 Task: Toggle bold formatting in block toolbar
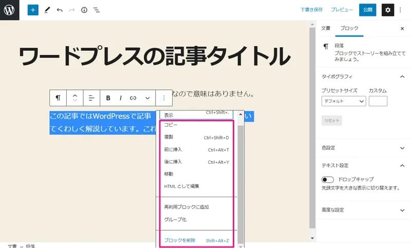tap(108, 98)
